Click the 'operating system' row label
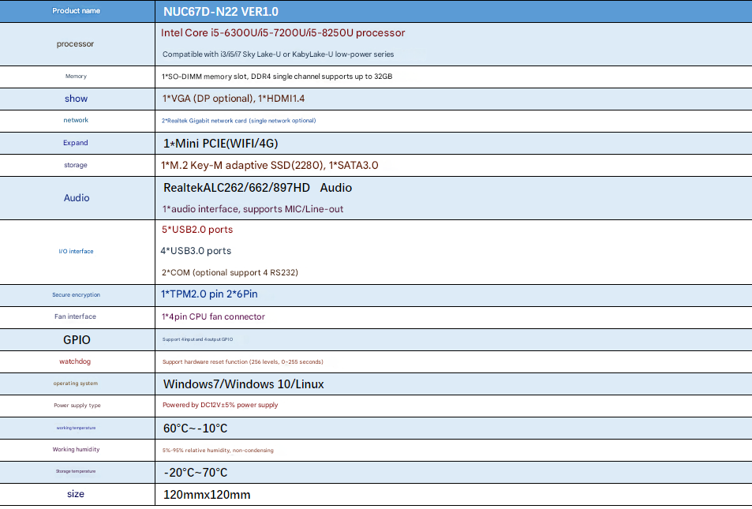The height and width of the screenshot is (509, 752). [76, 384]
